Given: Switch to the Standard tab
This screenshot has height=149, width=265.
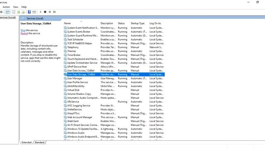Looking at the screenshot, I should pyautogui.click(x=39, y=142).
